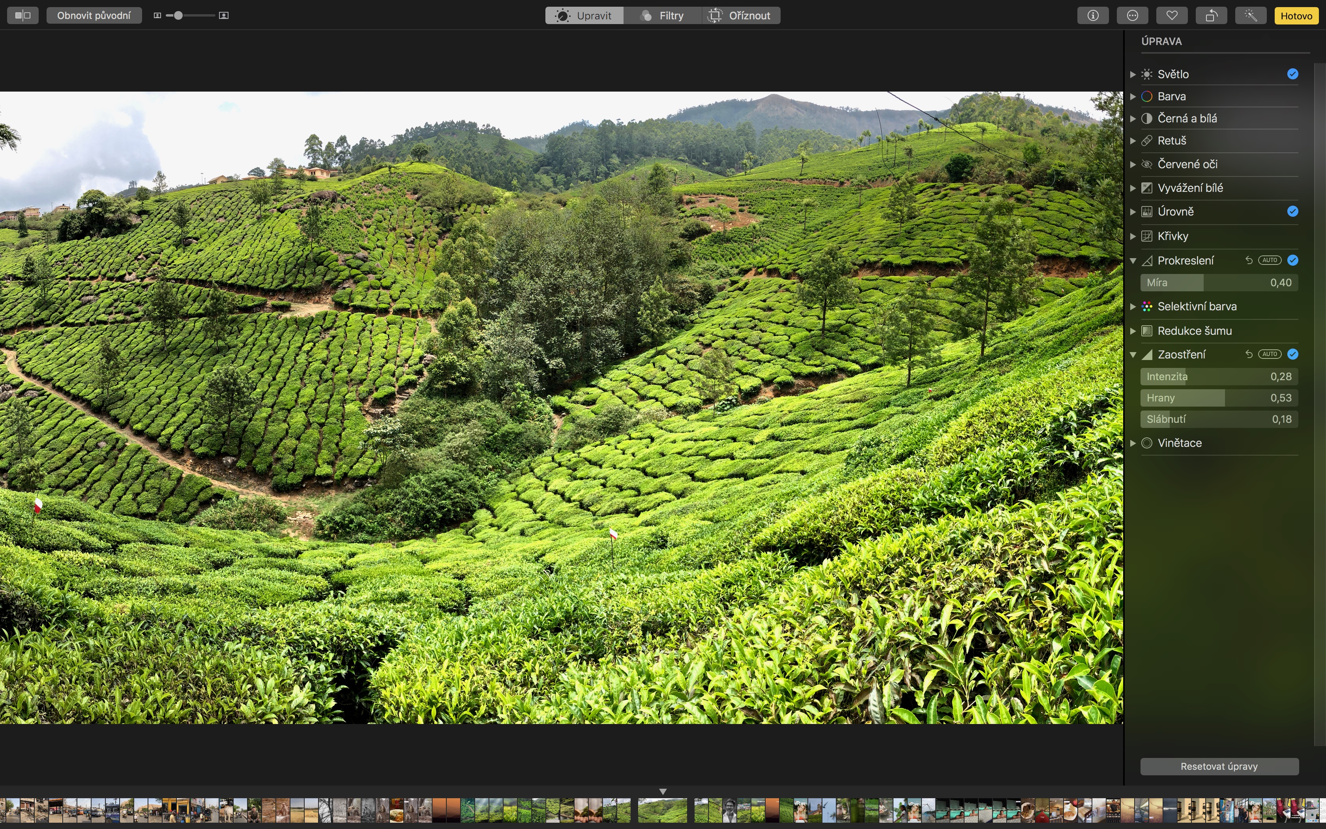Click the Křivky curve icon

point(1147,236)
